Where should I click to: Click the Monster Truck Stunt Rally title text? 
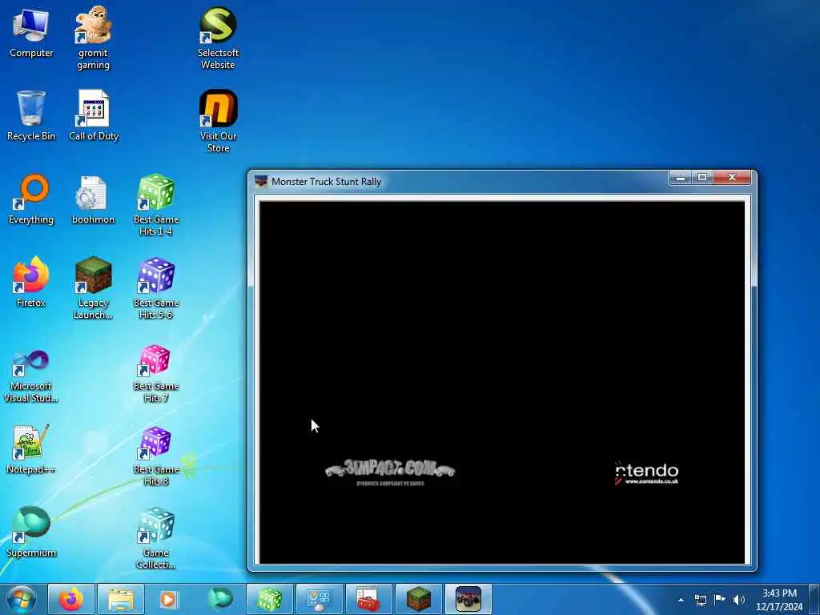click(327, 182)
